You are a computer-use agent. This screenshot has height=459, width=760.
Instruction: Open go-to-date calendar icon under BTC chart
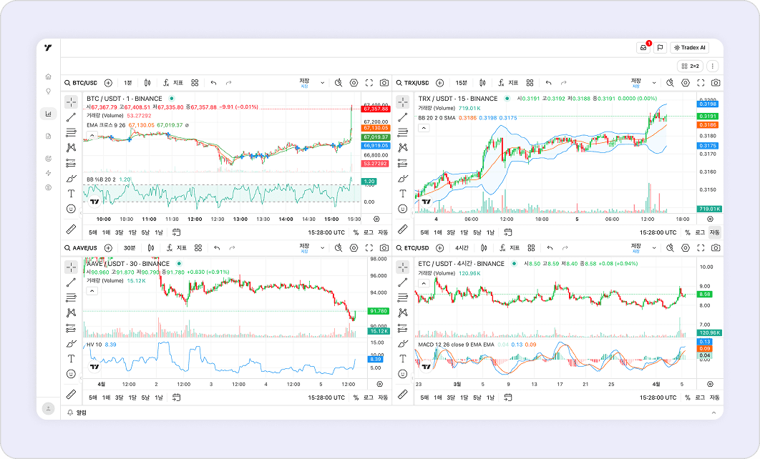177,232
